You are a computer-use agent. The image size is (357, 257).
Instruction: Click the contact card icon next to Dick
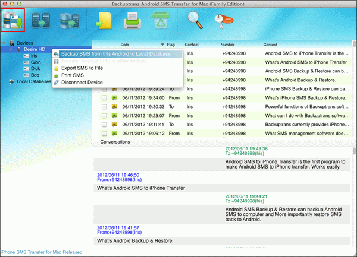click(26, 69)
